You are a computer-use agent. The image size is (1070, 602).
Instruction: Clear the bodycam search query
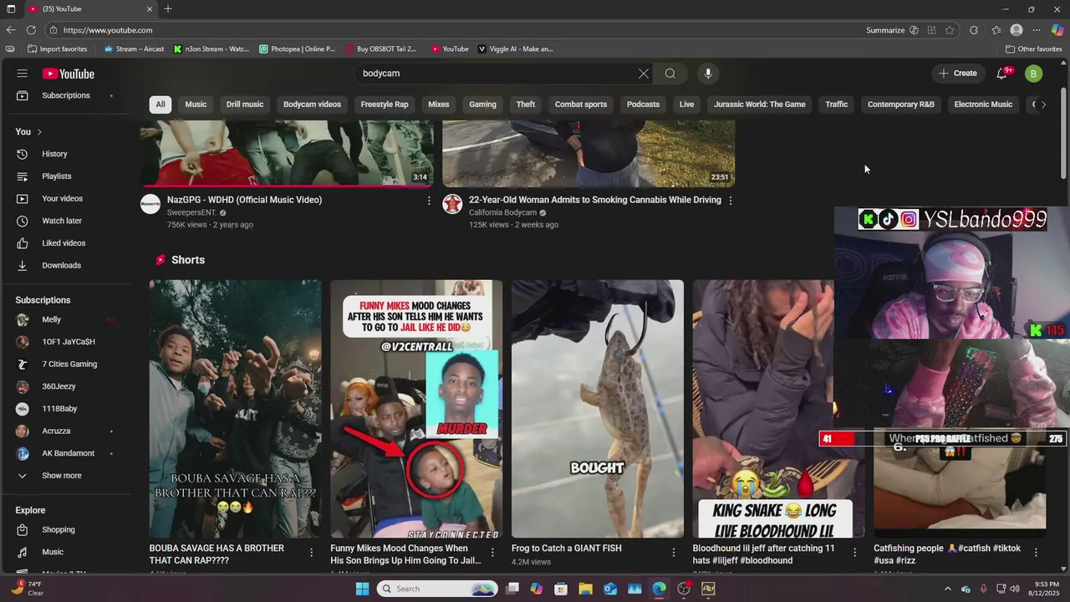[644, 74]
